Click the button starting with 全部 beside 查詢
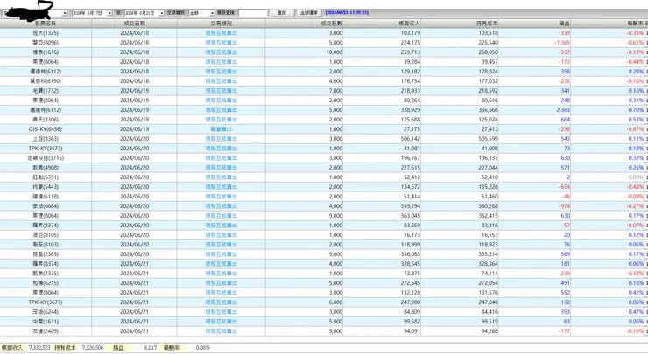Viewport: 648px width, 354px height. coord(309,13)
